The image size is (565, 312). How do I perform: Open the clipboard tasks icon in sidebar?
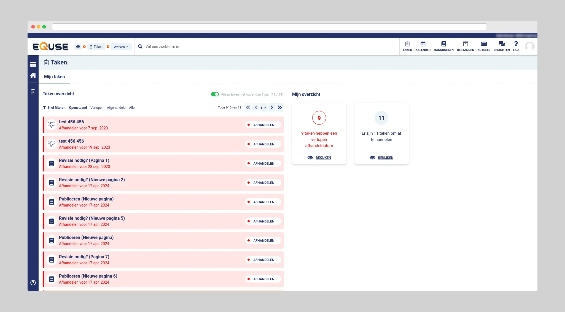[33, 91]
